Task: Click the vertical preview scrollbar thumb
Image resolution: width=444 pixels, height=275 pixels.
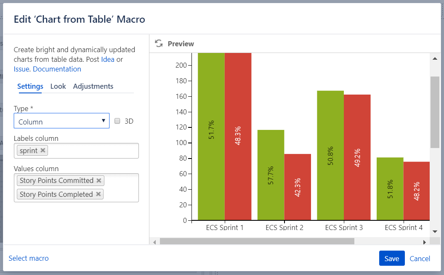Action: coord(435,112)
